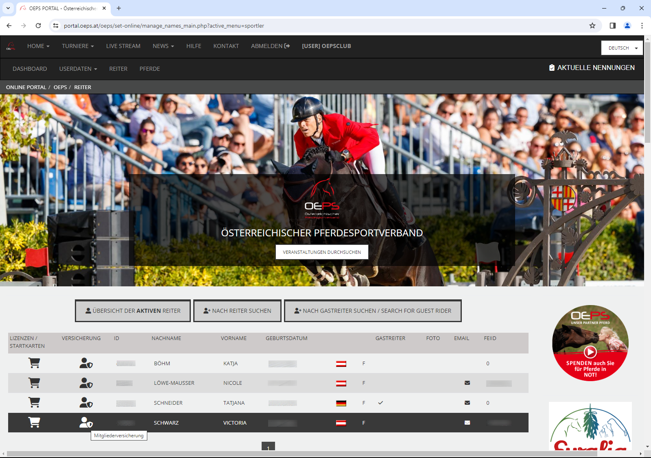Click the address bar URL
Viewport: 651px width, 458px height.
point(164,26)
